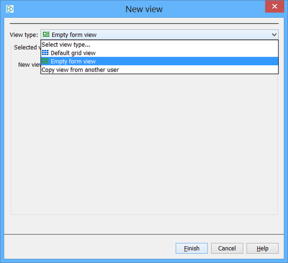Screen dimensions: 288x263
Task: Click the 'New view' title bar text
Action: coord(144,9)
